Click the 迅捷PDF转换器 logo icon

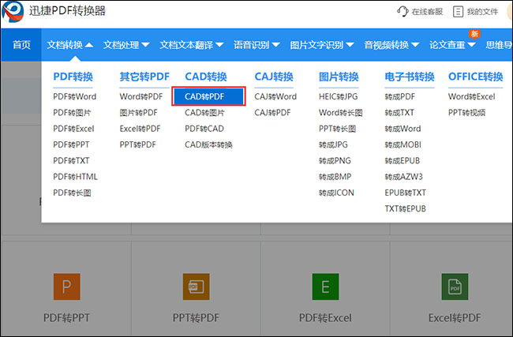point(13,12)
